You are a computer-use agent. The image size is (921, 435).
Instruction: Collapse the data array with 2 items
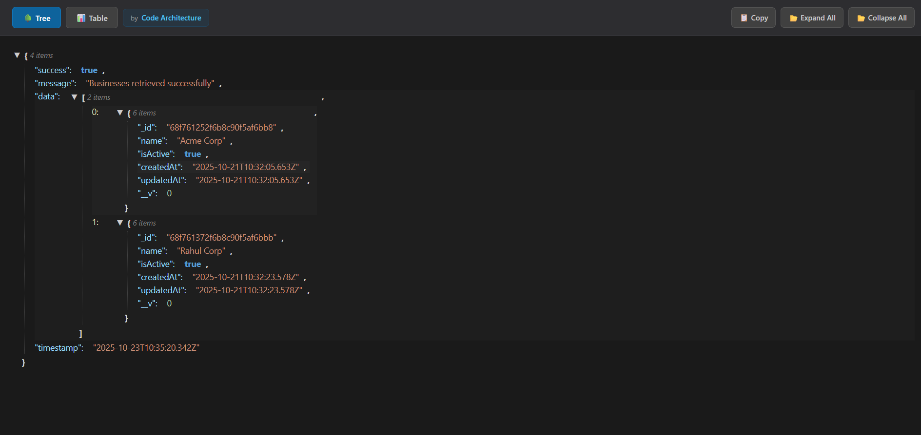[75, 97]
